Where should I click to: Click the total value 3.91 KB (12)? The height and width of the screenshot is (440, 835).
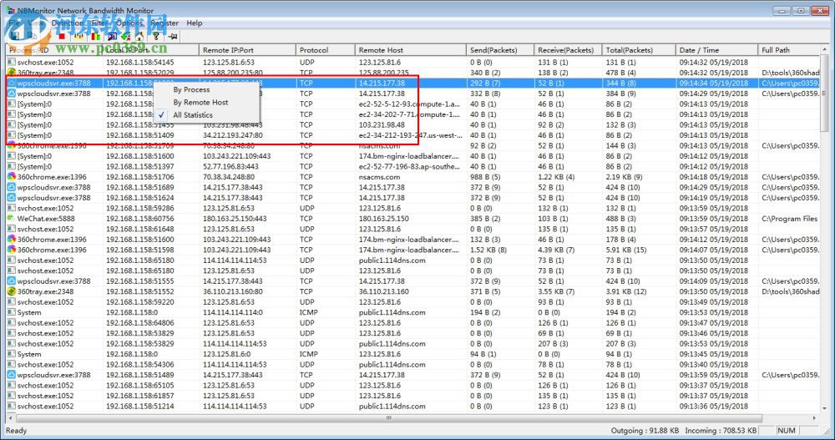click(x=625, y=291)
